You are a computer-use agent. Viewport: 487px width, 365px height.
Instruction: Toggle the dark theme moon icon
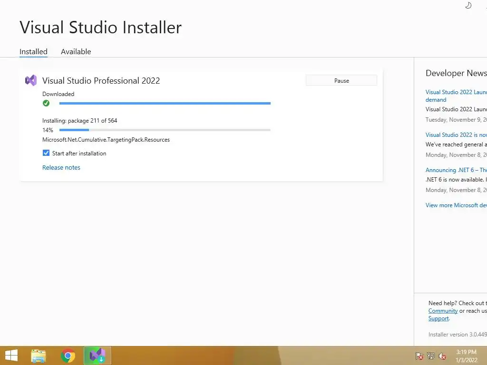(468, 5)
